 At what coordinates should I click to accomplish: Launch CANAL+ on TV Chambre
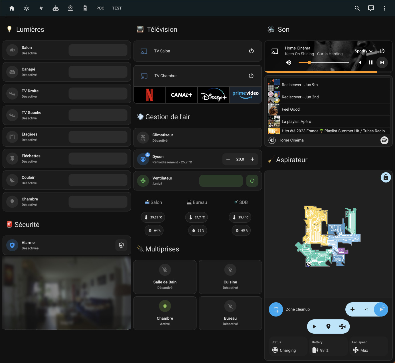pos(182,95)
